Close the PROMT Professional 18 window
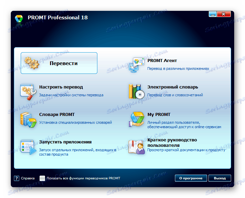 pyautogui.click(x=224, y=14)
